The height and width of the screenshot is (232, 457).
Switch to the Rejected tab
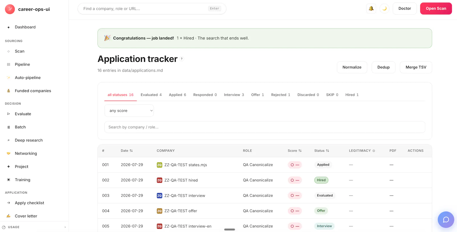coord(280,95)
